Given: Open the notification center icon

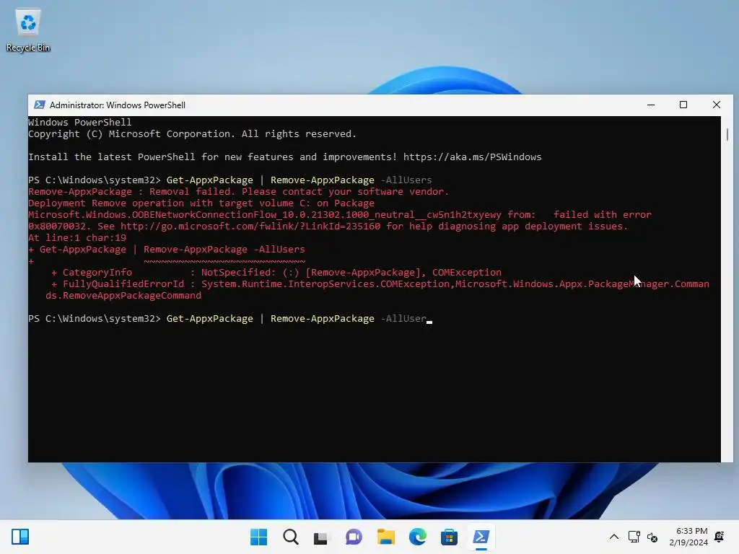Looking at the screenshot, I should 720,537.
